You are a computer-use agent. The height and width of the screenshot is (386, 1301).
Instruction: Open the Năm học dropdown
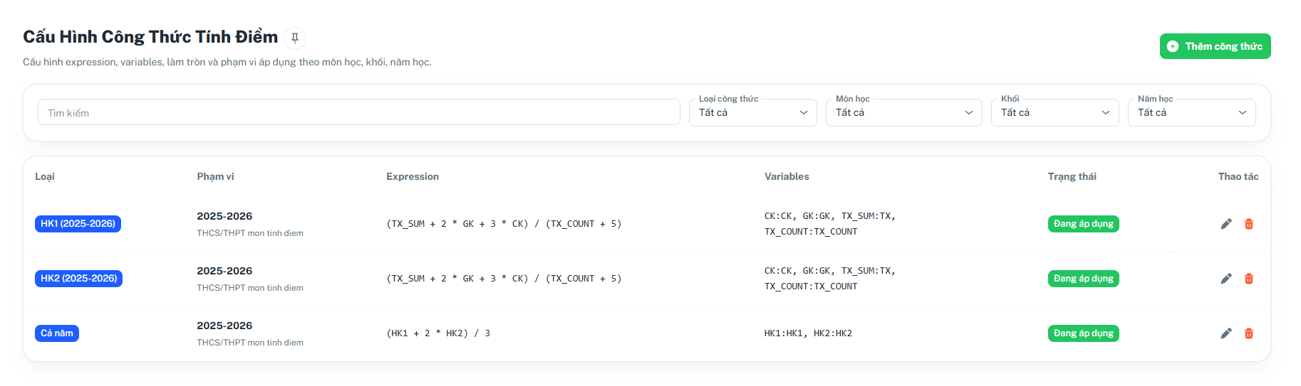[1191, 112]
